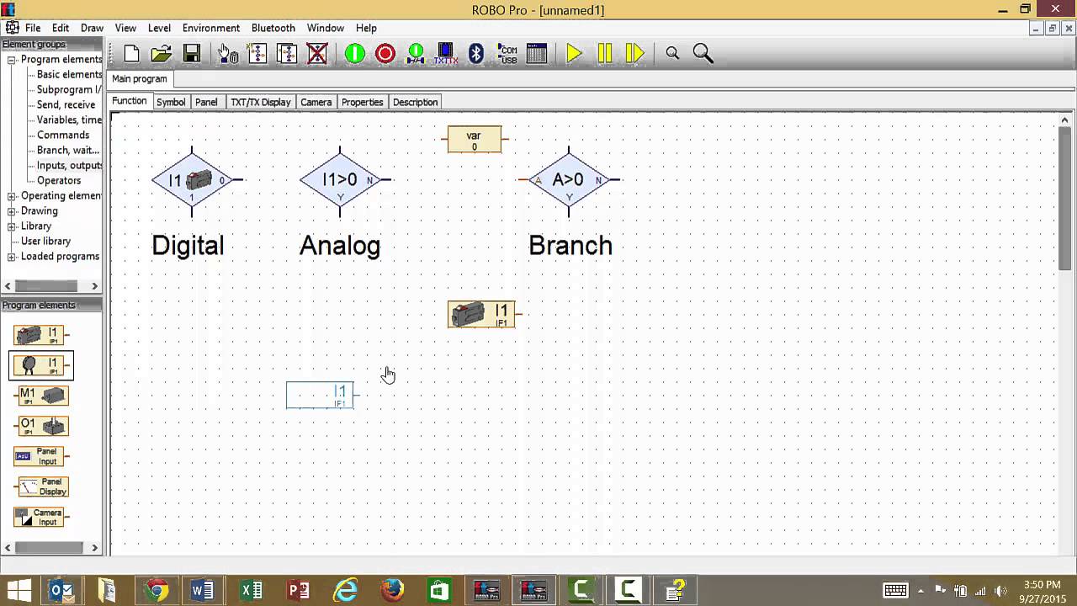Click the small magnifier zoom out icon

672,54
